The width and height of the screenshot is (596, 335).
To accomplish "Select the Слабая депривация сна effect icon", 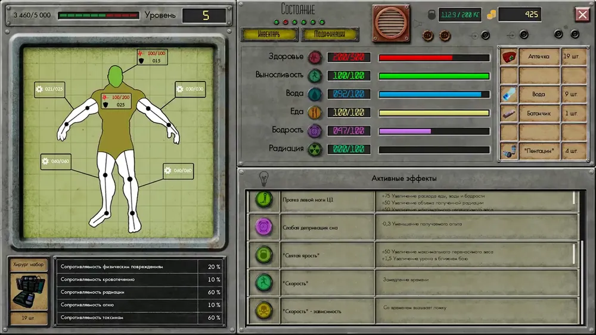I will (x=264, y=227).
